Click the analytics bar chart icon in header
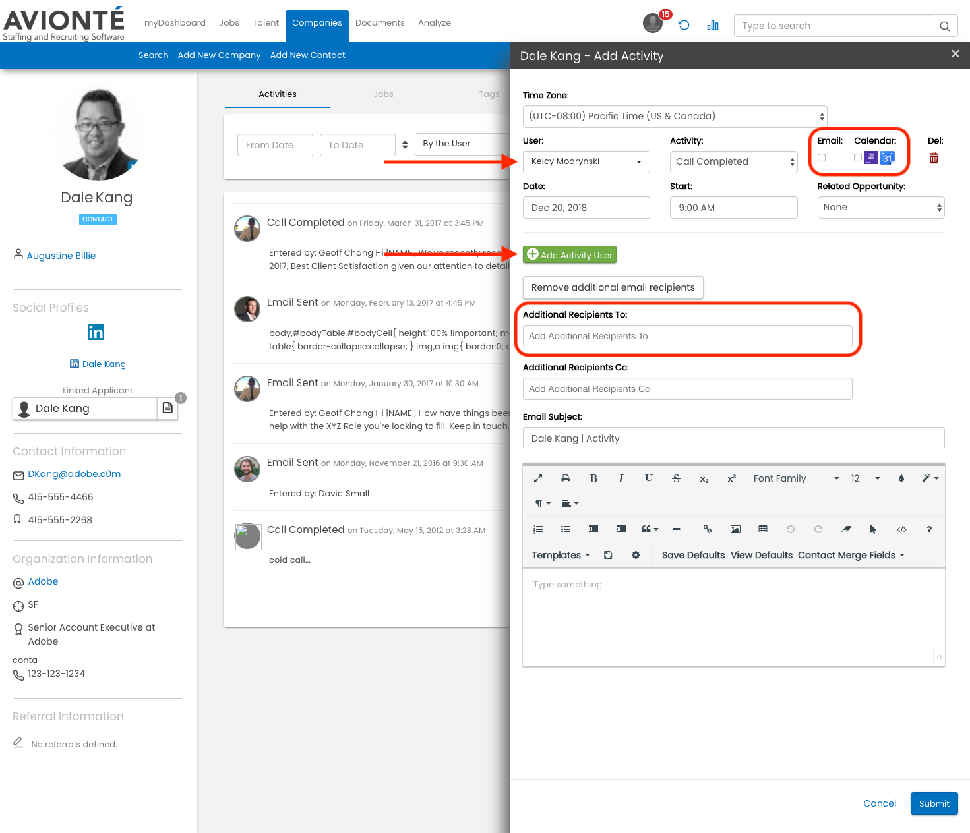The image size is (970, 833). 713,26
